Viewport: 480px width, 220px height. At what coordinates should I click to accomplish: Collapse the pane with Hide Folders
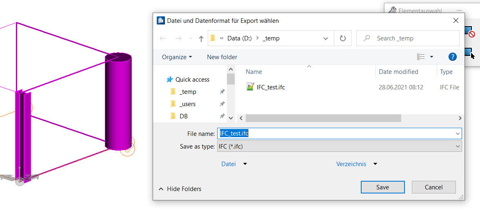click(x=180, y=189)
